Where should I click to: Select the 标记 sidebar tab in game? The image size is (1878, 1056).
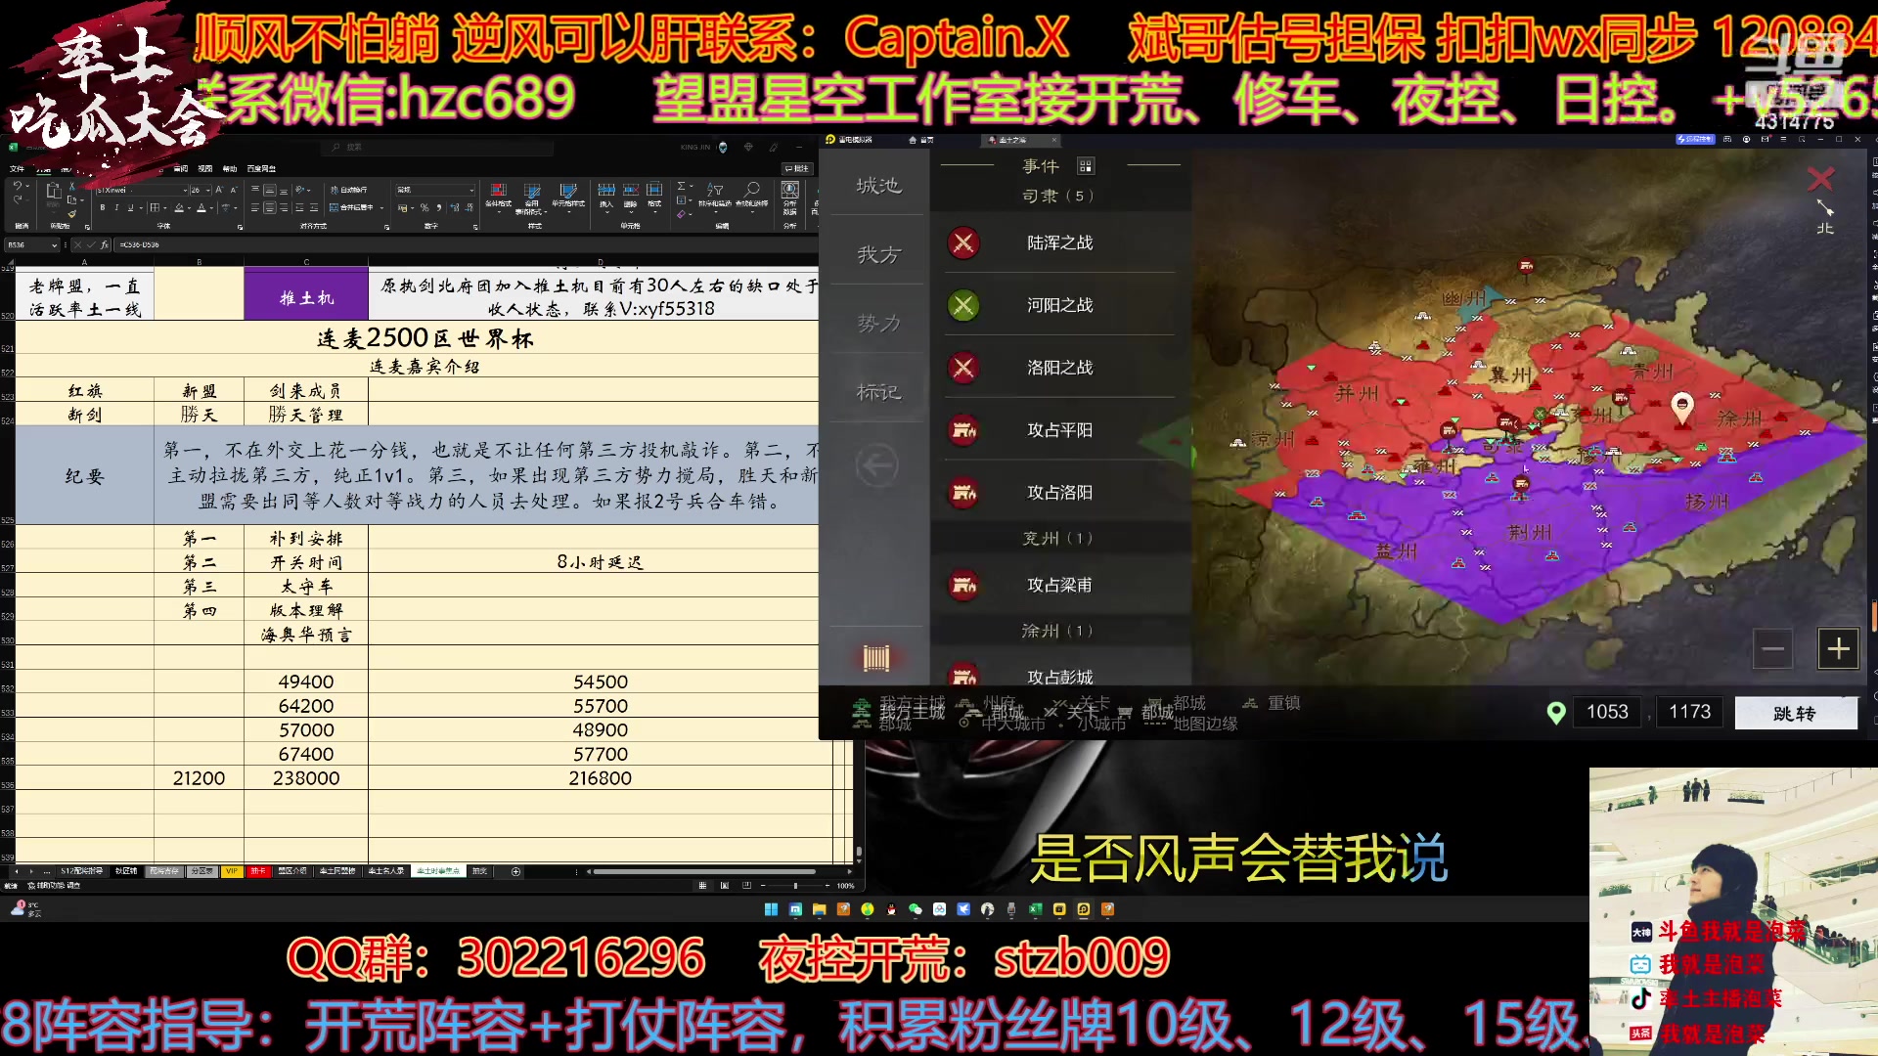click(877, 392)
